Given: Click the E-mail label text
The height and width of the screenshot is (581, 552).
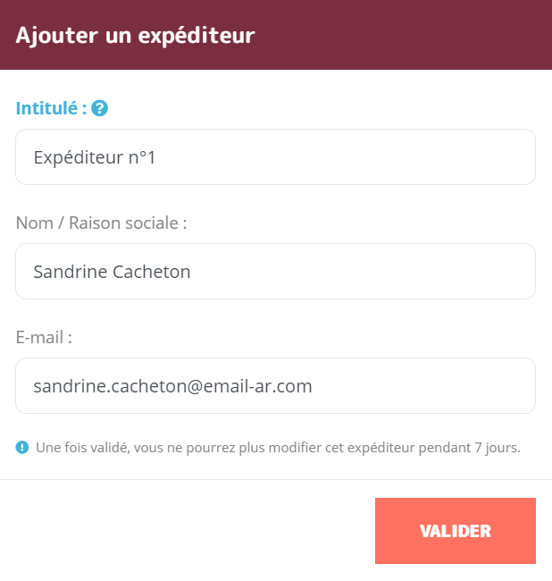Looking at the screenshot, I should coord(44,337).
